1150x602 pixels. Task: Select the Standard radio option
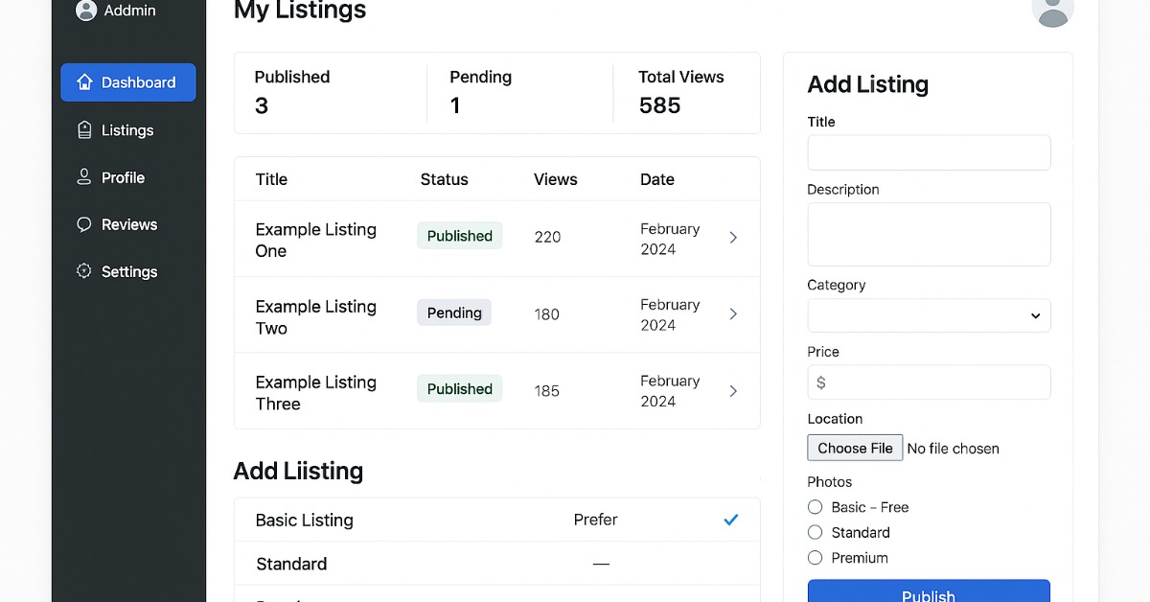tap(816, 532)
